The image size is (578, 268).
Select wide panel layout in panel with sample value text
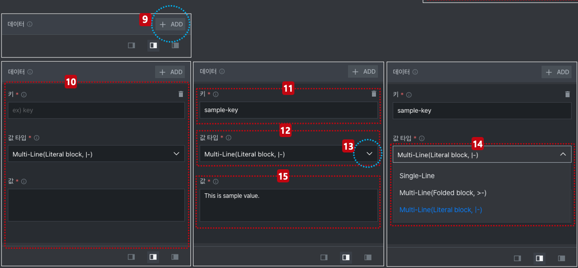click(x=368, y=257)
